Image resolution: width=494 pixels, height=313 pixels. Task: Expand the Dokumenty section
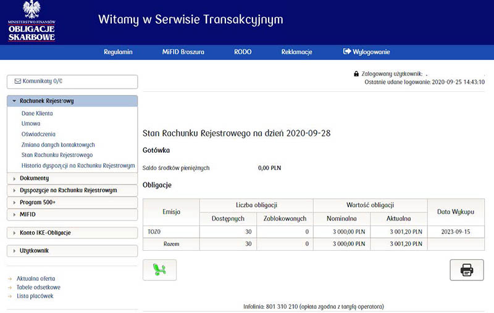[x=72, y=179]
